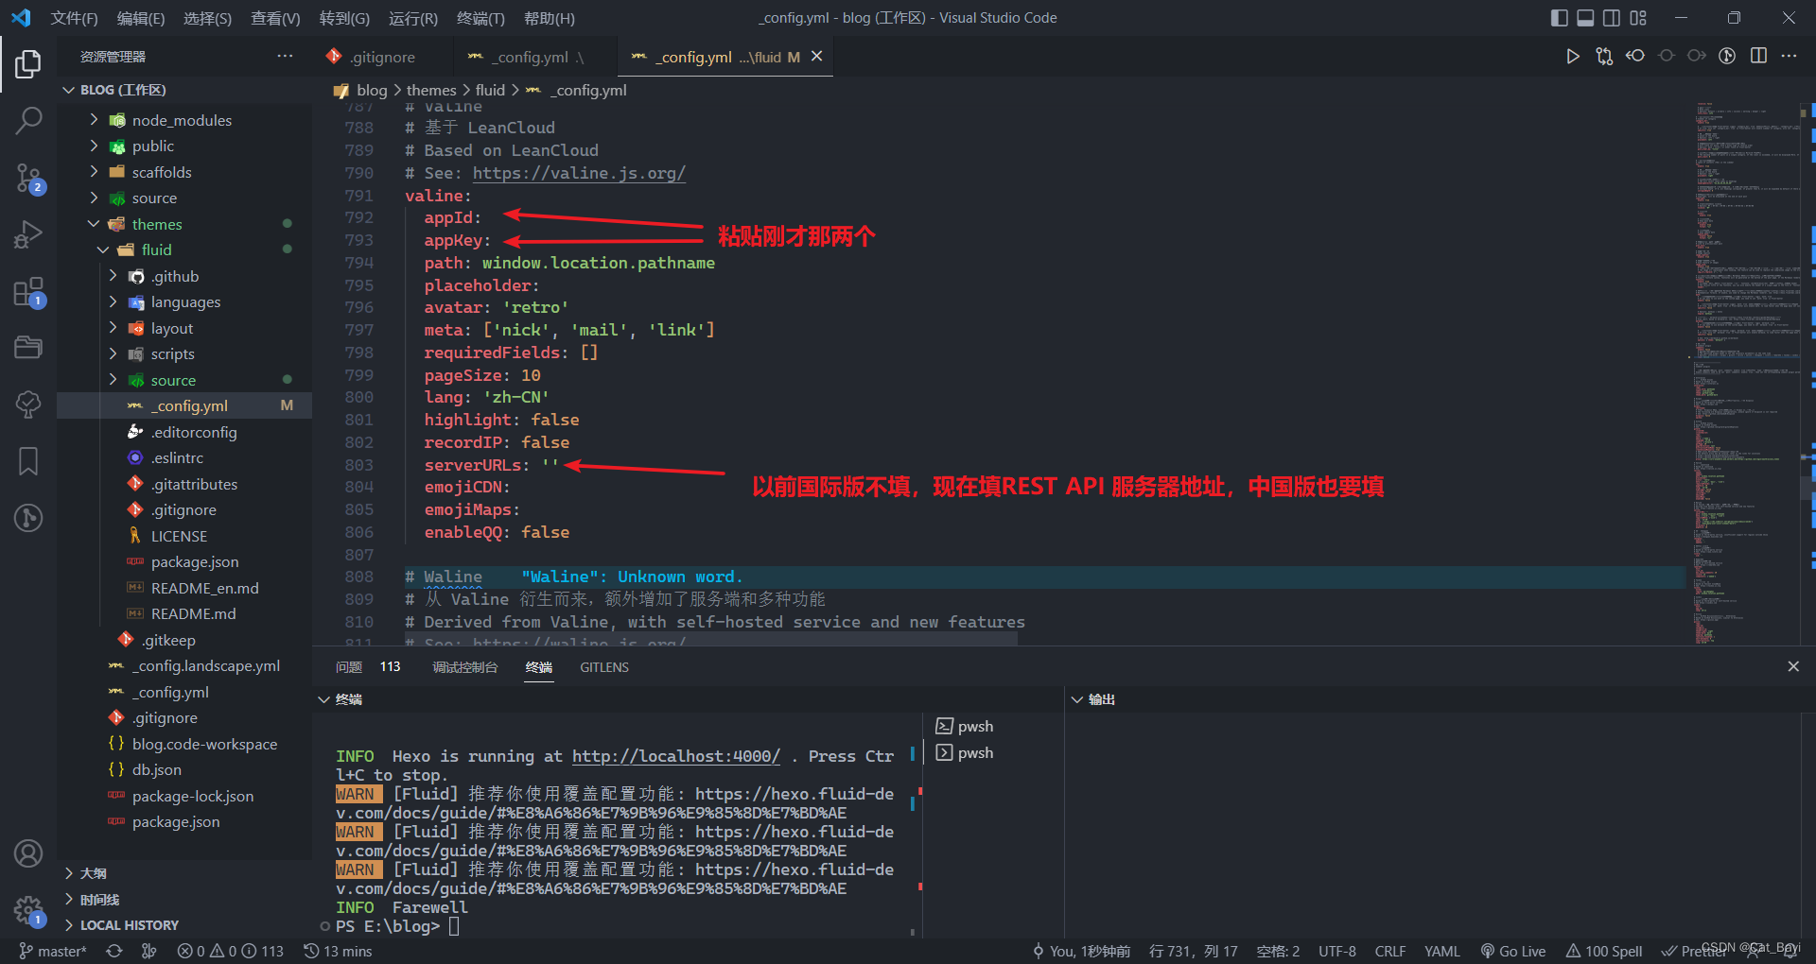The height and width of the screenshot is (964, 1816).
Task: Open db.json file
Action: 157,769
